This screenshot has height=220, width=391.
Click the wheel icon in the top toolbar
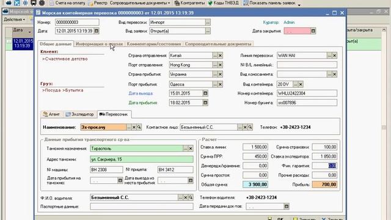[x=42, y=3]
